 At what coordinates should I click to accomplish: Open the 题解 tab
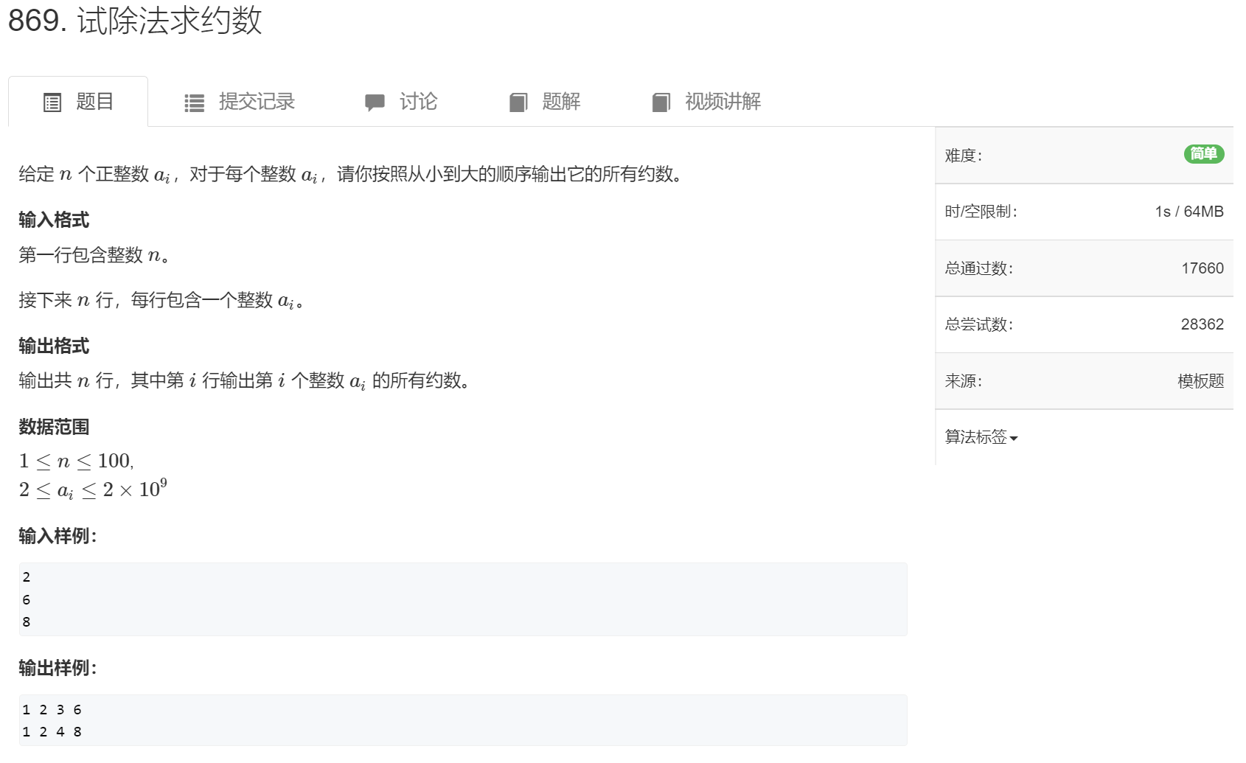pyautogui.click(x=562, y=101)
